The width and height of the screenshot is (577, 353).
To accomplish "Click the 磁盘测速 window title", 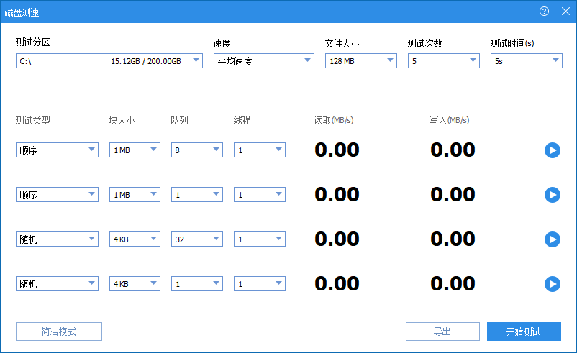I will click(x=22, y=12).
